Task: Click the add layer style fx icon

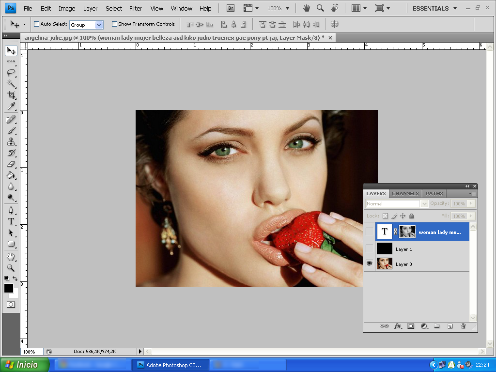Action: 398,326
